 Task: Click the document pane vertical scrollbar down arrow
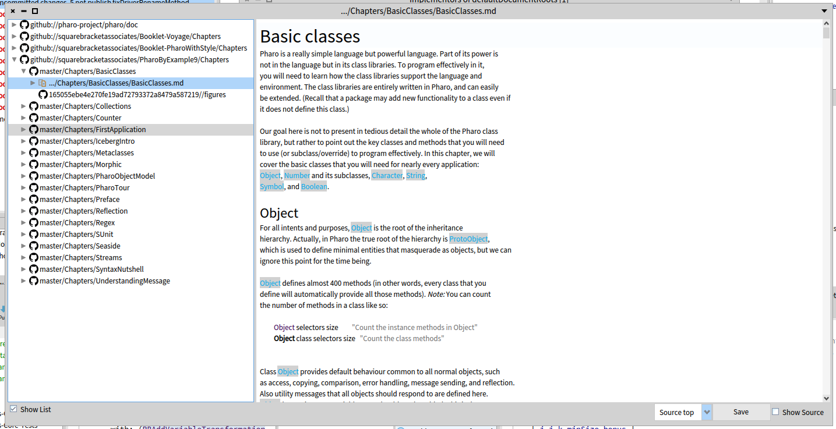pos(826,398)
